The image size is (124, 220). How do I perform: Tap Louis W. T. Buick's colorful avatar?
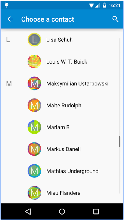coord(34,62)
